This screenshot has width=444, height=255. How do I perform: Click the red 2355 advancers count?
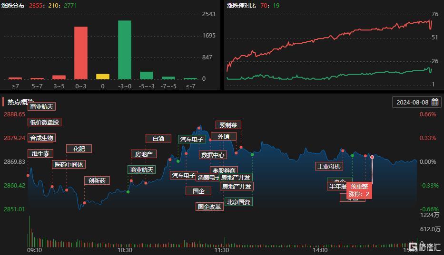pos(36,5)
